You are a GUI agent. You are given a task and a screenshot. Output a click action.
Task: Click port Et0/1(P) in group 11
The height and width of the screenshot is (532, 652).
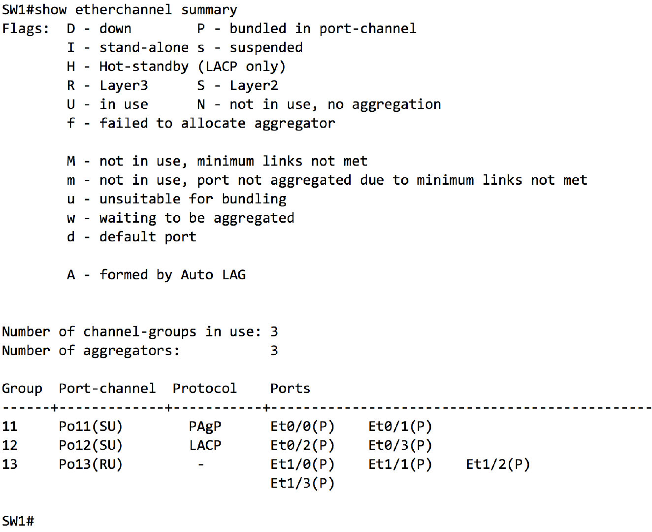(400, 426)
